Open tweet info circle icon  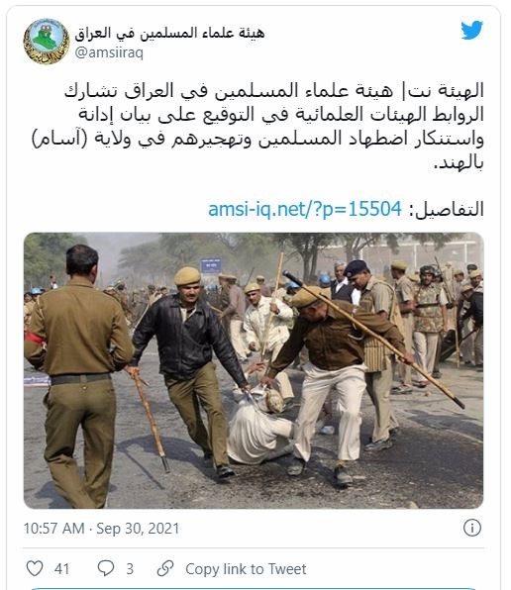[x=471, y=528]
